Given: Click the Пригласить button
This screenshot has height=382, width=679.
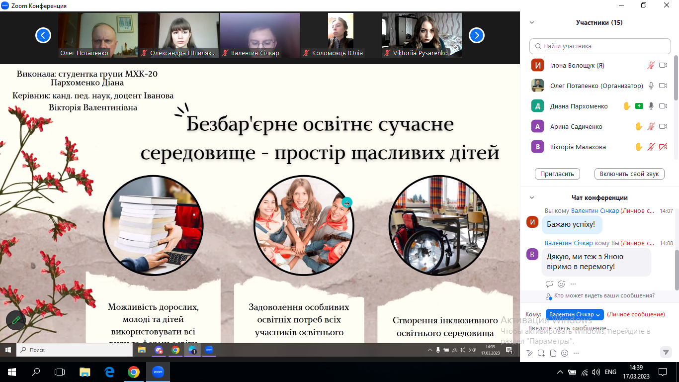Looking at the screenshot, I should click(x=557, y=174).
